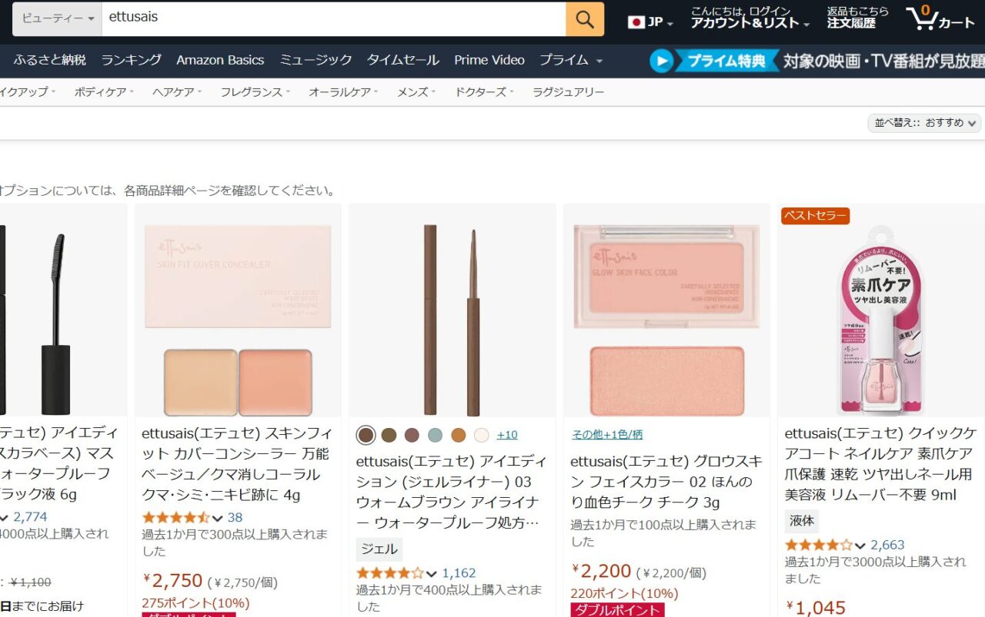Open Prime Video link
This screenshot has height=617, width=985.
tap(489, 60)
